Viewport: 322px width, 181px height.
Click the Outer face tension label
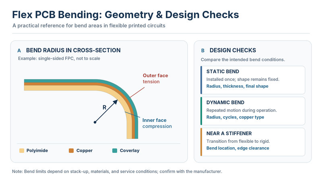click(x=155, y=78)
